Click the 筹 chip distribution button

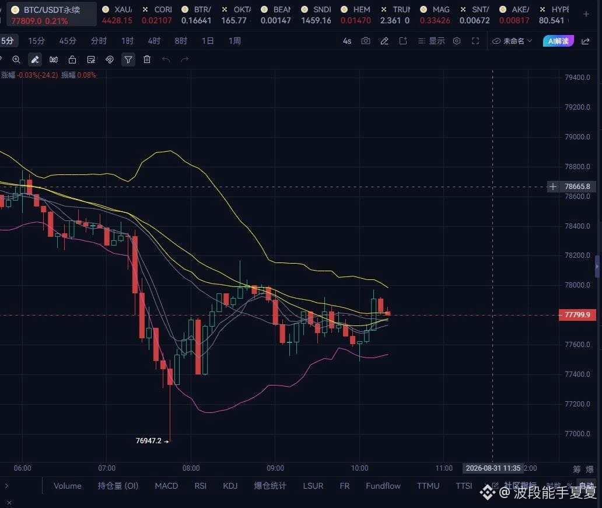click(577, 469)
